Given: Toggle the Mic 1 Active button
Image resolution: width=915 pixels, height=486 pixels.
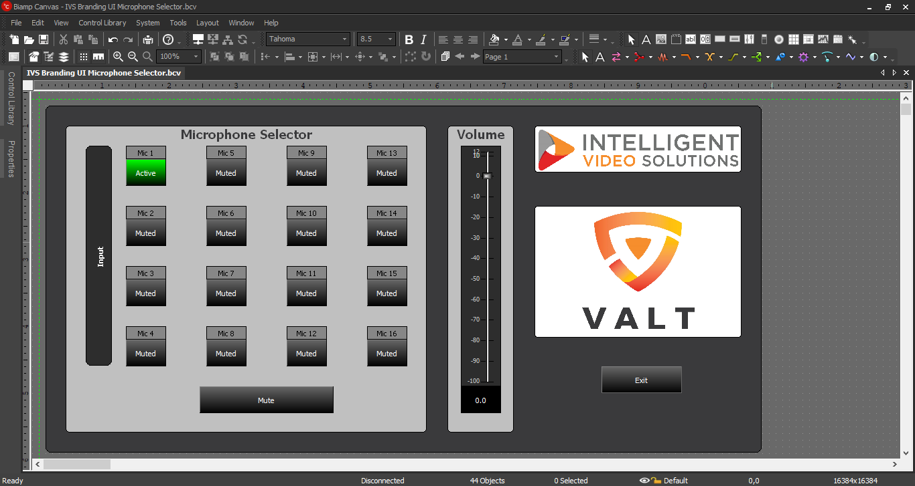Looking at the screenshot, I should (x=146, y=172).
